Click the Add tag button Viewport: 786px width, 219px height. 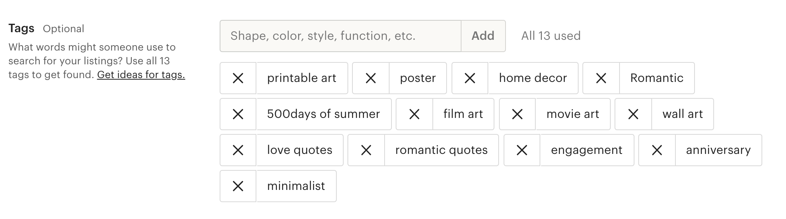pos(483,36)
